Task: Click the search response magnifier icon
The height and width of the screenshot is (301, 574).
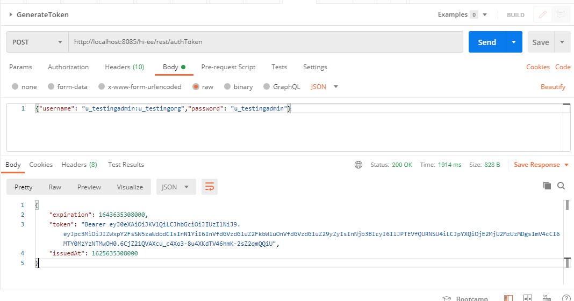Action: (x=561, y=186)
